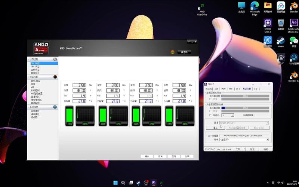Click the volume icon in the system tray
The width and height of the screenshot is (299, 187).
283,183
